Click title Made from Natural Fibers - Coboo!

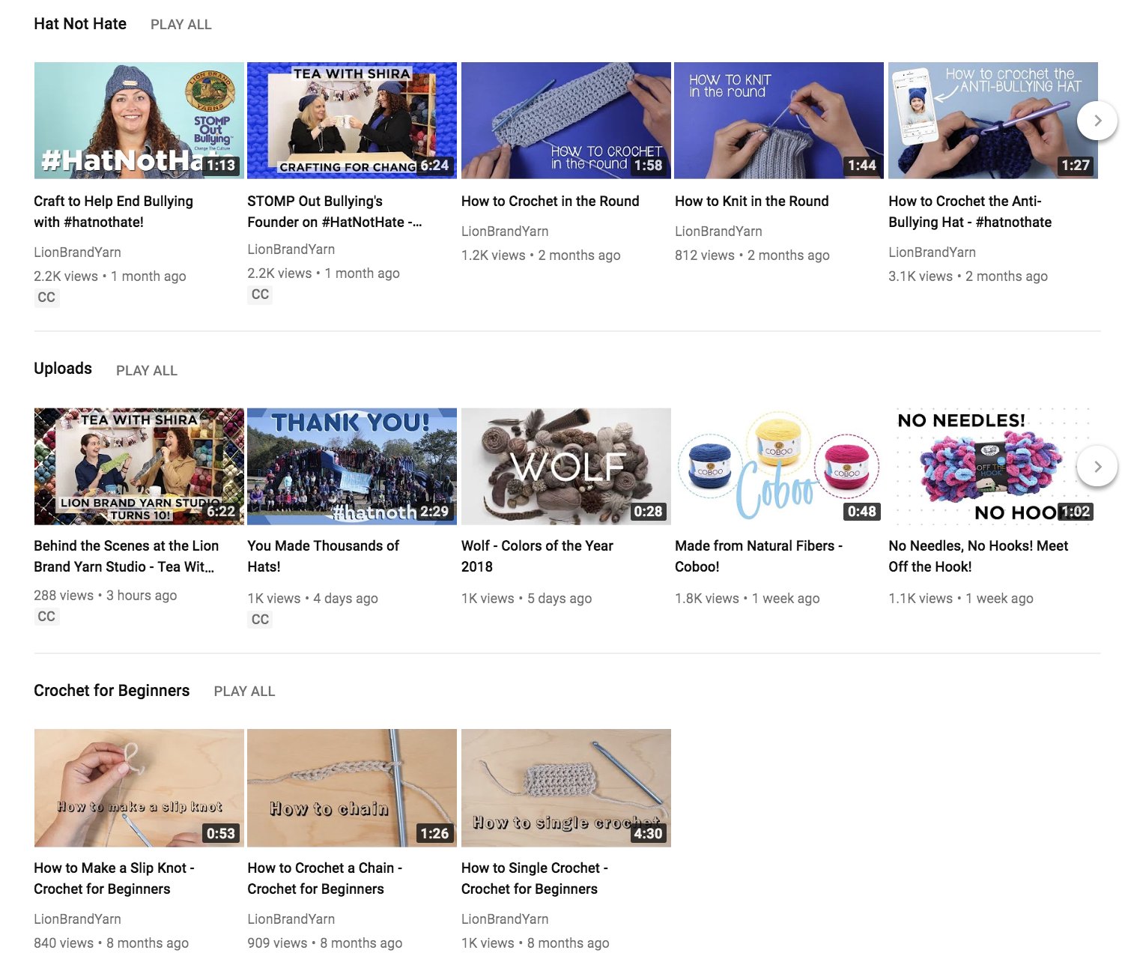(759, 557)
